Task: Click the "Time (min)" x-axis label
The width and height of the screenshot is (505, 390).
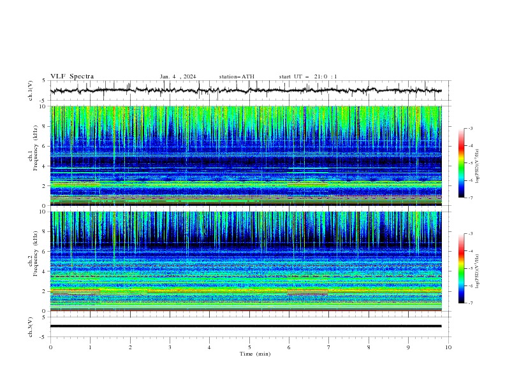Action: (x=255, y=354)
